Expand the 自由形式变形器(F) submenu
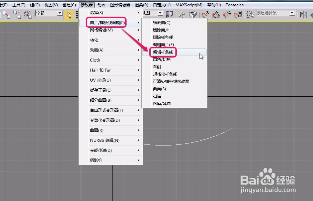The height and width of the screenshot is (201, 313). pos(111,110)
